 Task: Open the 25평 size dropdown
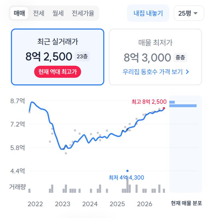189,13
